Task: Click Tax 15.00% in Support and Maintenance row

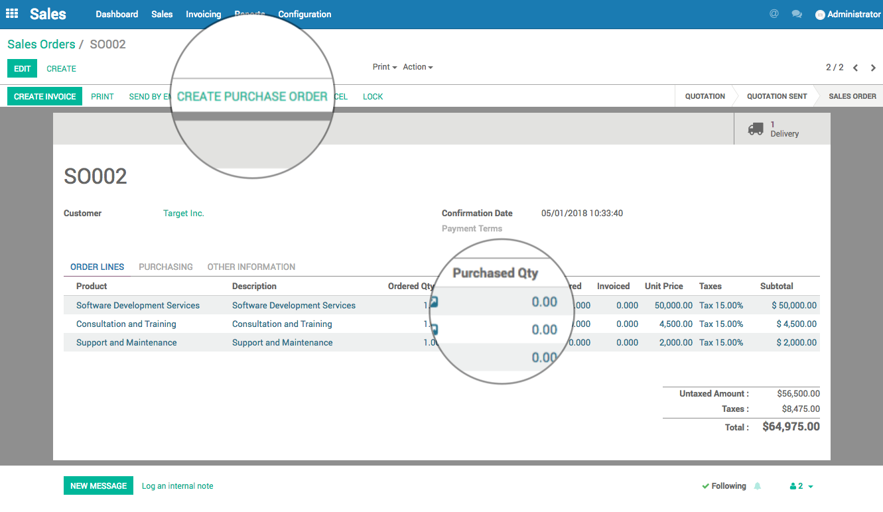Action: pos(721,343)
